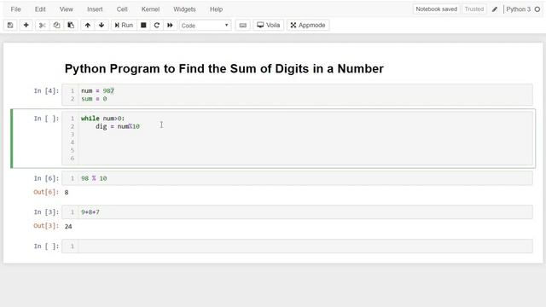This screenshot has width=546, height=307.
Task: Run the selected cell
Action: point(124,25)
